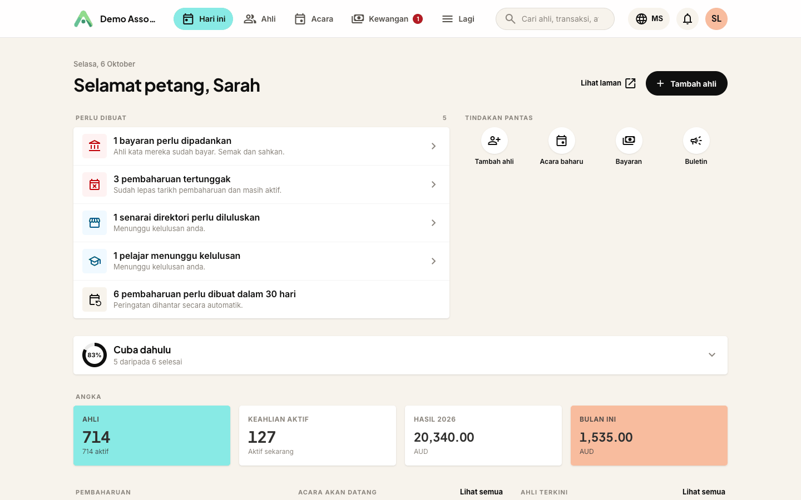Click the Bayaran money icon

(629, 141)
